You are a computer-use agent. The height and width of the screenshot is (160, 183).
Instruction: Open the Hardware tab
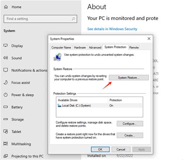(x=80, y=48)
